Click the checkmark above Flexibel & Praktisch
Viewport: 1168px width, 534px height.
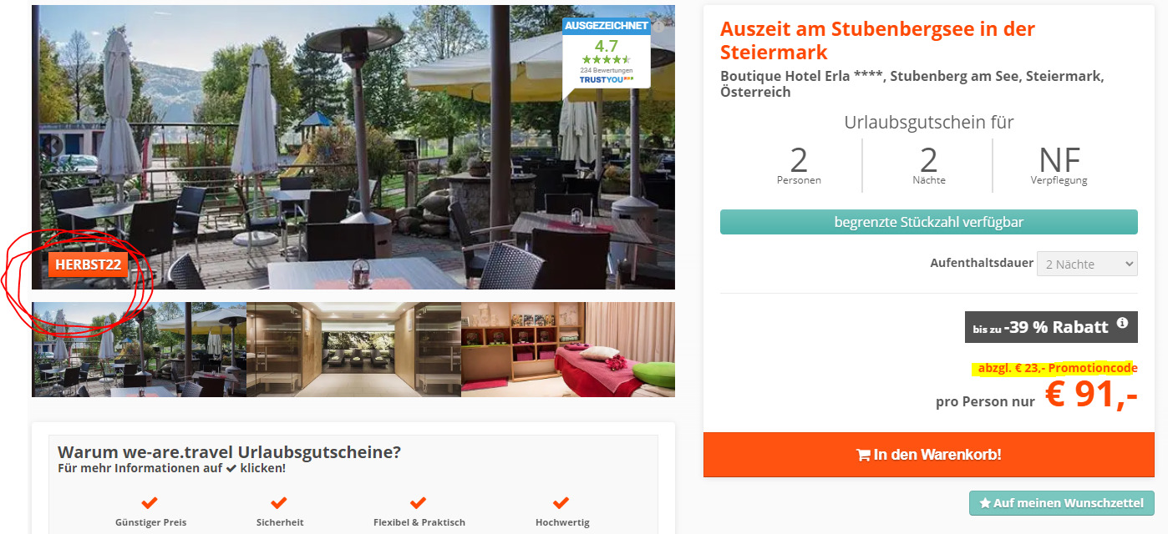tap(419, 502)
